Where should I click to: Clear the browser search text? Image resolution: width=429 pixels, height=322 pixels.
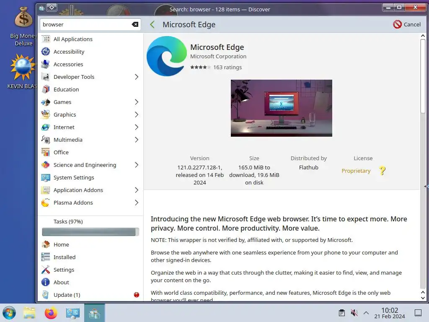135,24
